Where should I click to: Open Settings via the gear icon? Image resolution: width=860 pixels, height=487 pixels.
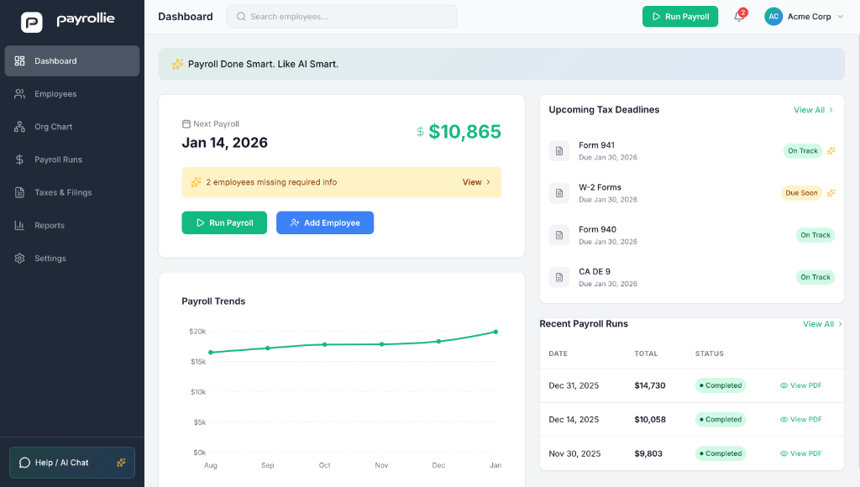tap(18, 258)
